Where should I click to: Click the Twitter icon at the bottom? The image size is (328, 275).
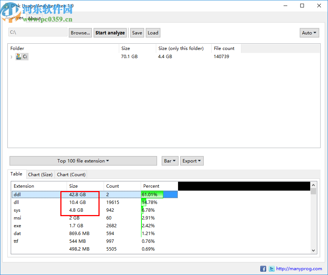coord(271,268)
